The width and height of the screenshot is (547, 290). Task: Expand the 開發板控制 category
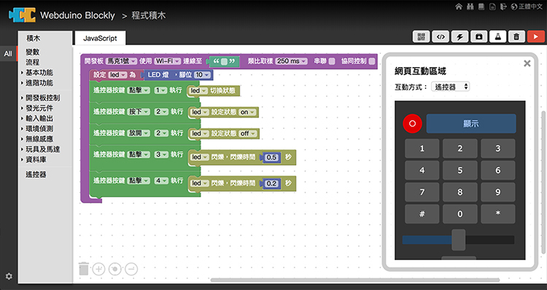42,98
